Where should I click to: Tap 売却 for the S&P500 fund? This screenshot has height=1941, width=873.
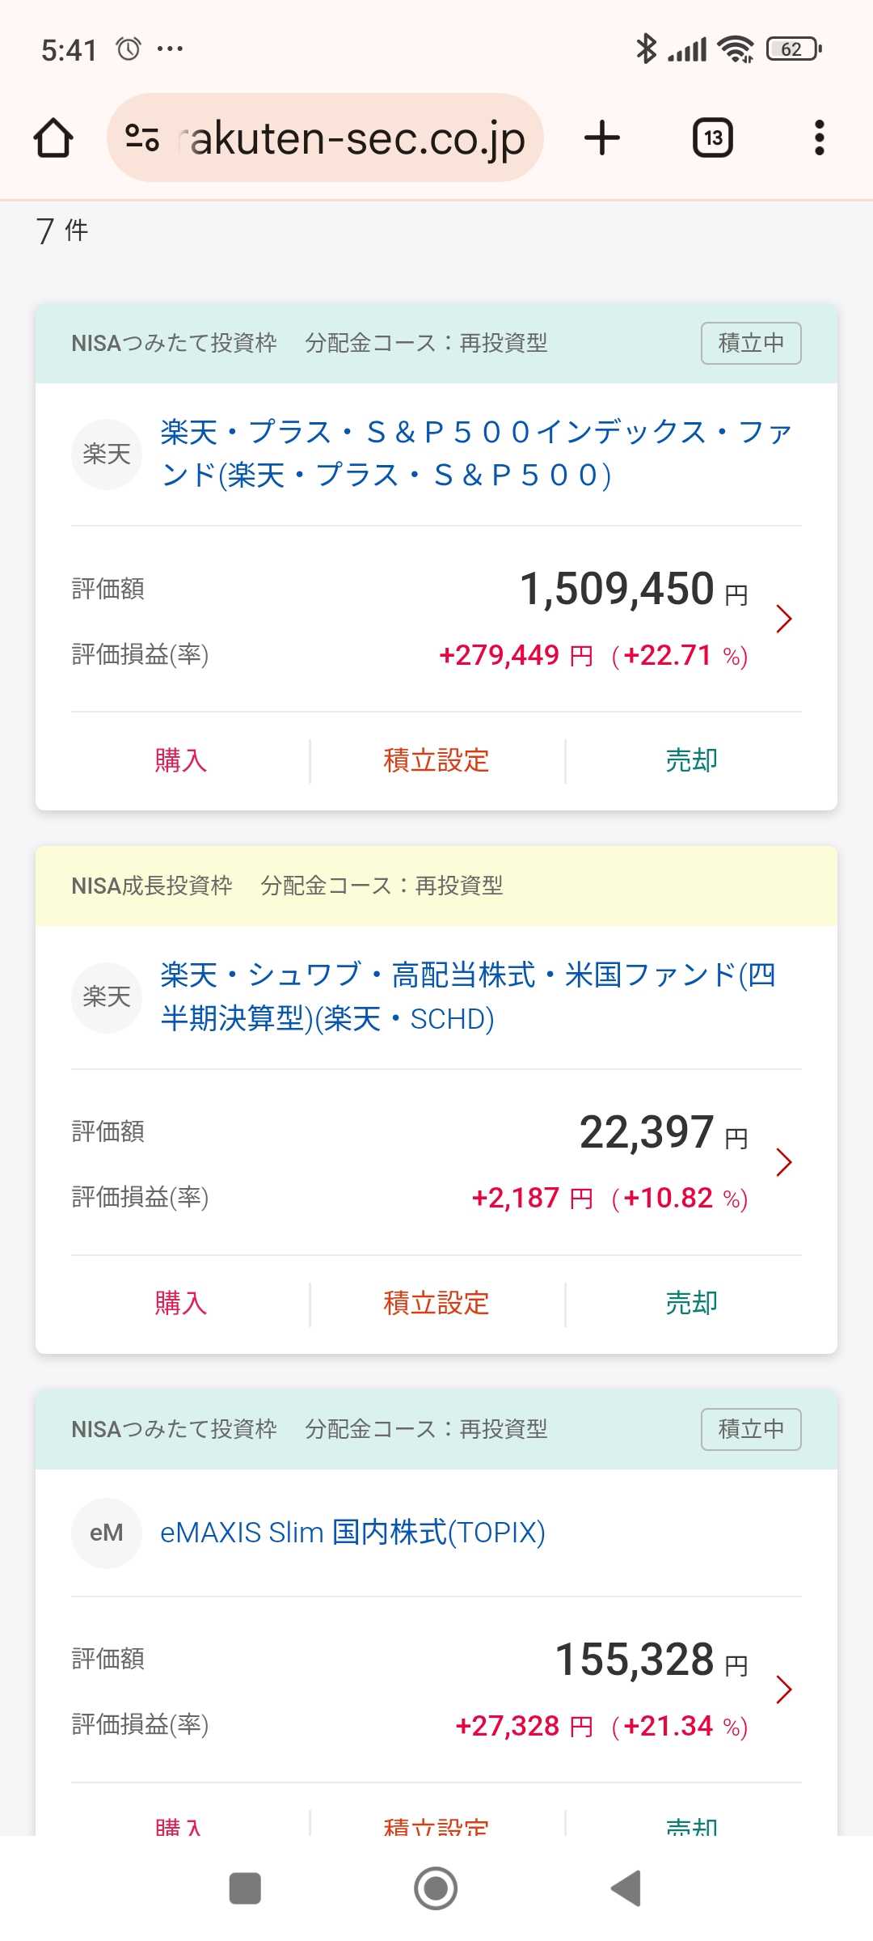pos(692,760)
